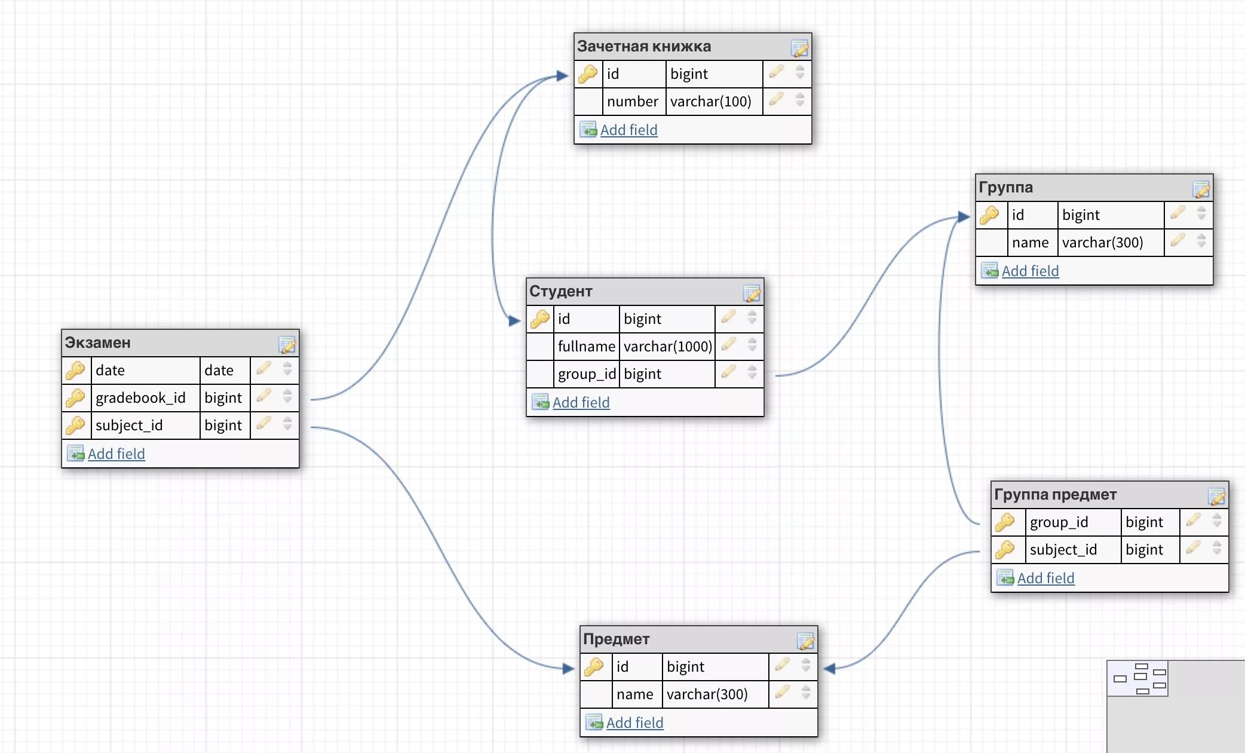Edit the id field pencil in Студент
This screenshot has width=1245, height=753.
(728, 316)
